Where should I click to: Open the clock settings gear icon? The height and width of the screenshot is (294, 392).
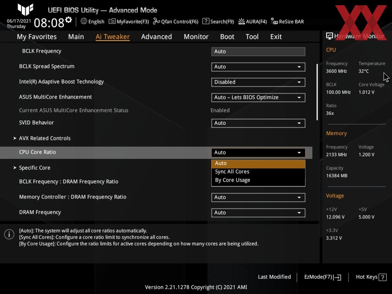pyautogui.click(x=68, y=20)
